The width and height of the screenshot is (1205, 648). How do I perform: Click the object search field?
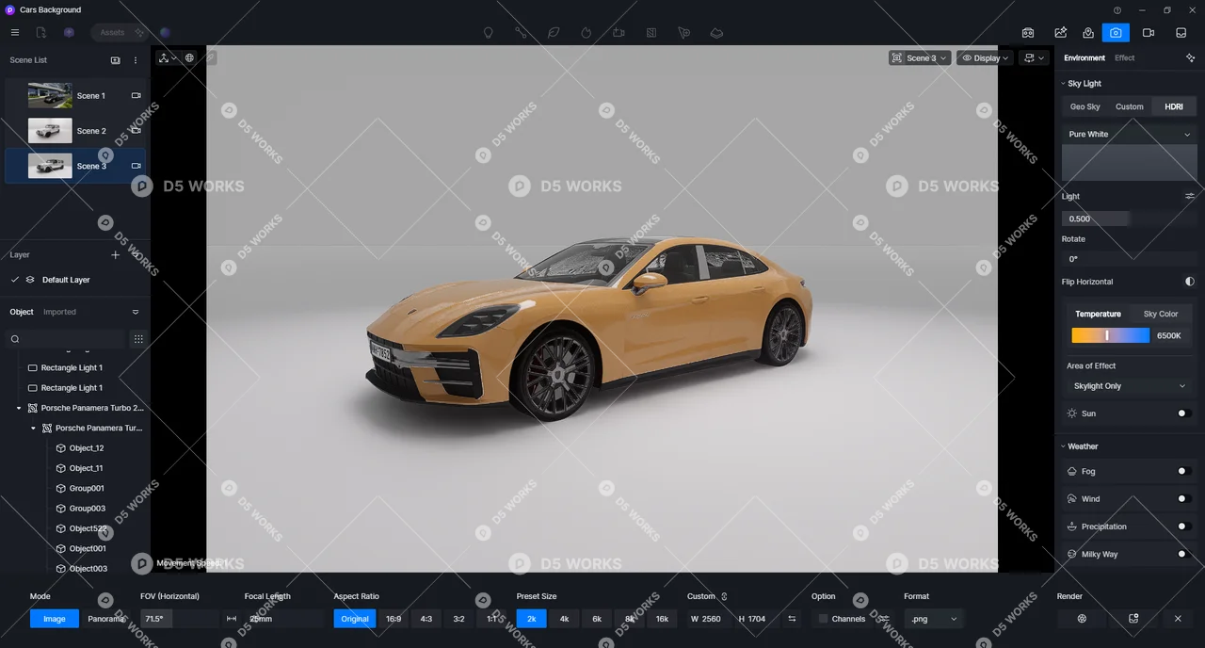(x=66, y=339)
